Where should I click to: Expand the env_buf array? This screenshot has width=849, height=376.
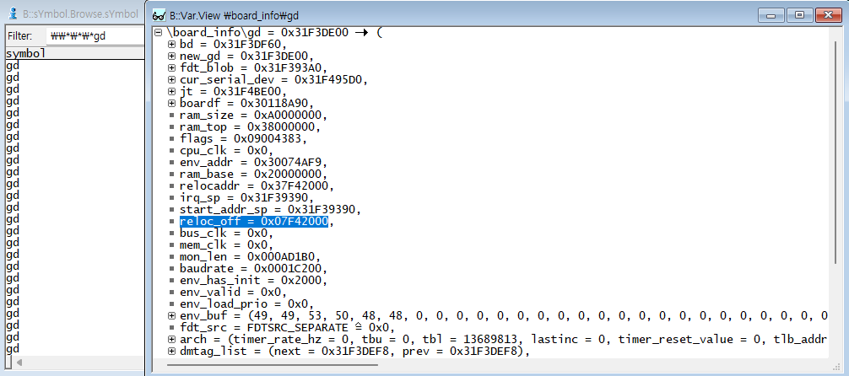coord(171,315)
